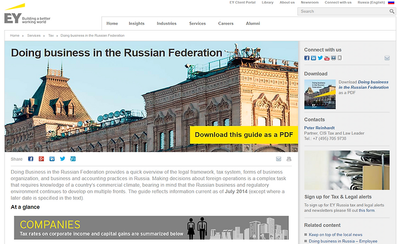This screenshot has width=401, height=244.
Task: Click the newspapers image above Tax alerts
Action: pos(347,170)
